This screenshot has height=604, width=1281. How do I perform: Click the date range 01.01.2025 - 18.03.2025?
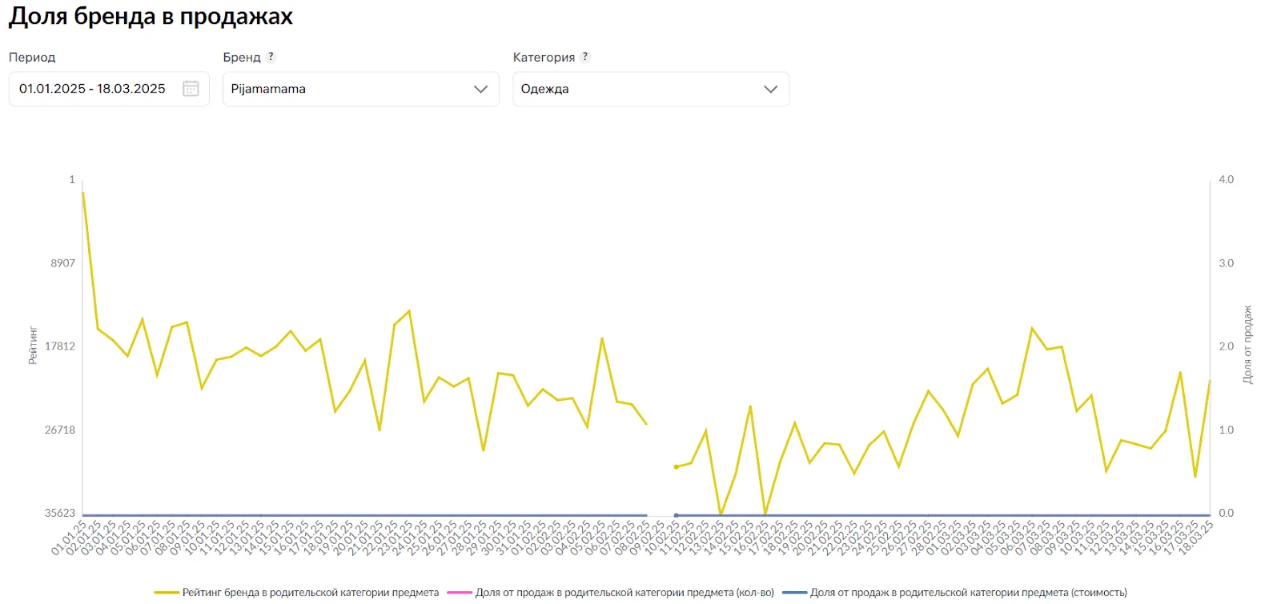(92, 89)
